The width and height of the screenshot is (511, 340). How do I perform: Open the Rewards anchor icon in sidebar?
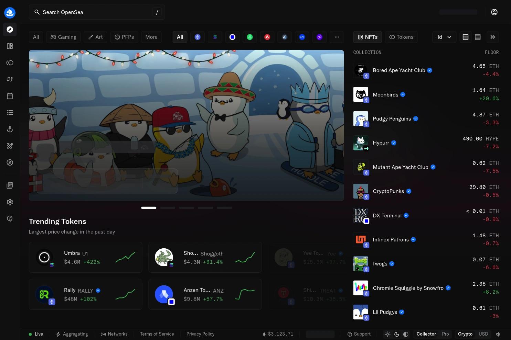(x=10, y=129)
